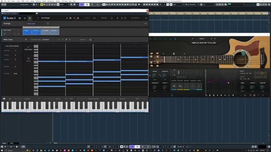Click the Scaler 3 logo
The image size is (271, 152).
(9, 18)
